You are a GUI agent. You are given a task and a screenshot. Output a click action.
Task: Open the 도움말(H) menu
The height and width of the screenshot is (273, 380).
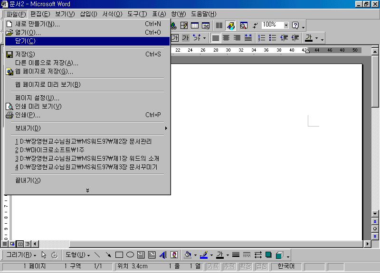(x=204, y=14)
